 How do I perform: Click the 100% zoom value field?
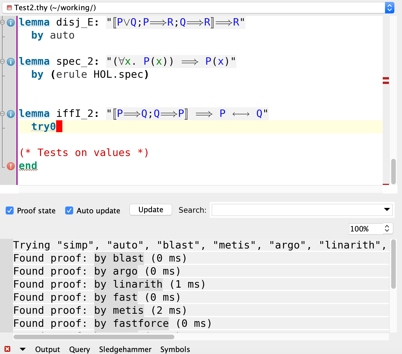[x=366, y=229]
